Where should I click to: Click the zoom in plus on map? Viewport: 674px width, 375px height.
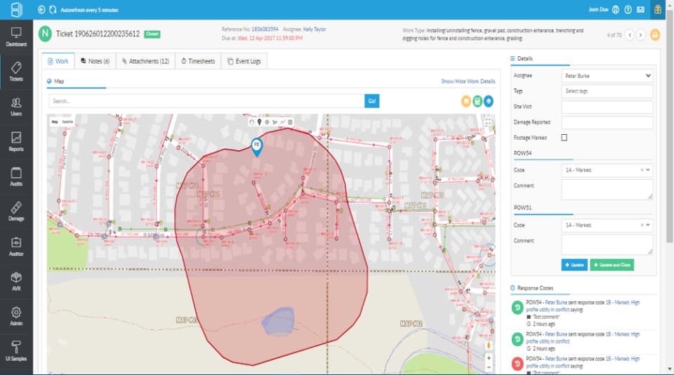coord(489,357)
